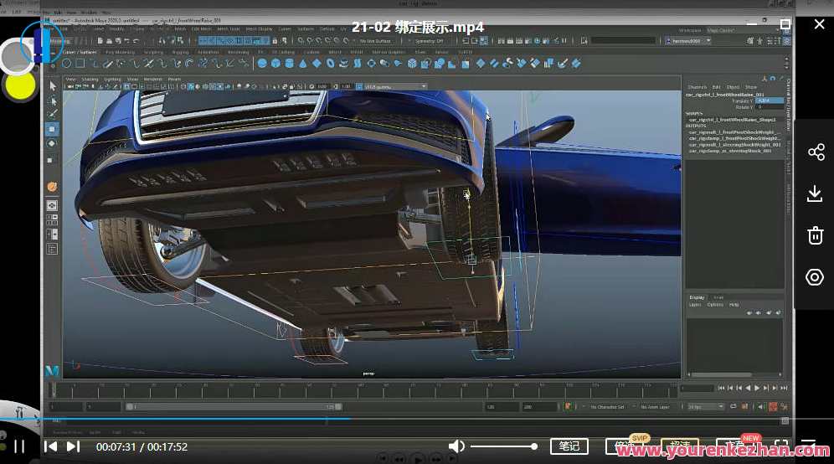This screenshot has width=834, height=464.
Task: Select the Maya arrow Select tool
Action: [52, 85]
